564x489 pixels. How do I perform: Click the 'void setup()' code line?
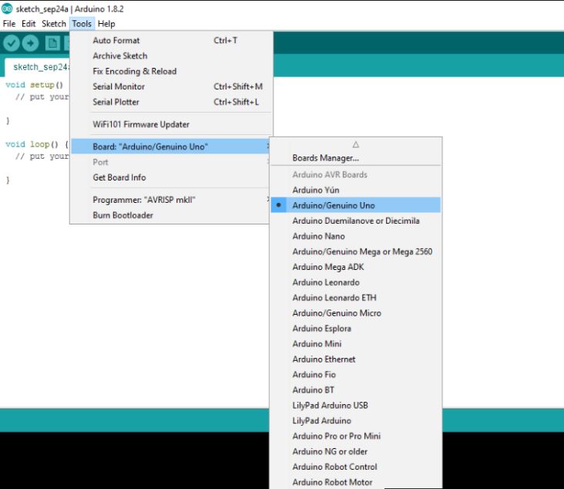[35, 85]
